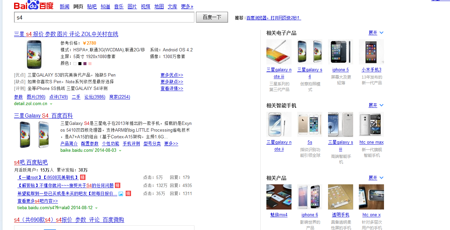The image size is (450, 230).
Task: Open s4(共690款s4) 百度微购 result title
Action: click(69, 220)
